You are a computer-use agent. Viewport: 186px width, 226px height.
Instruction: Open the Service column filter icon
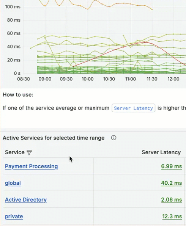tap(29, 152)
